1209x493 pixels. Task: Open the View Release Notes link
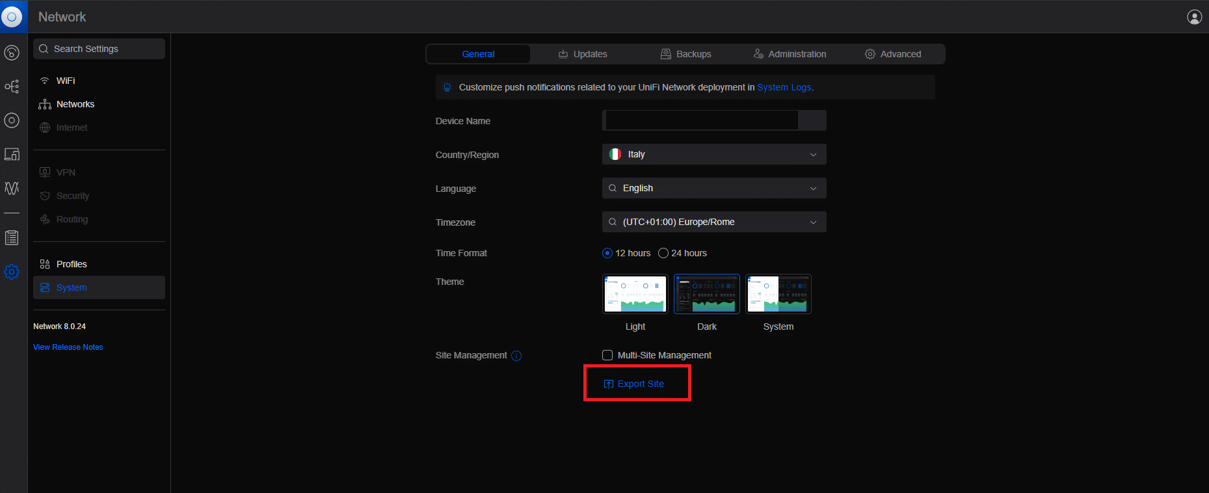click(x=68, y=347)
